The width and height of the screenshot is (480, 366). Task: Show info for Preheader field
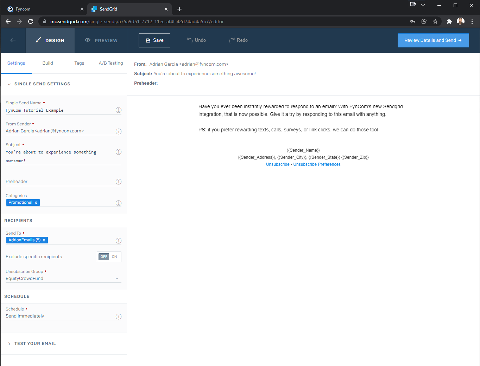pyautogui.click(x=119, y=182)
